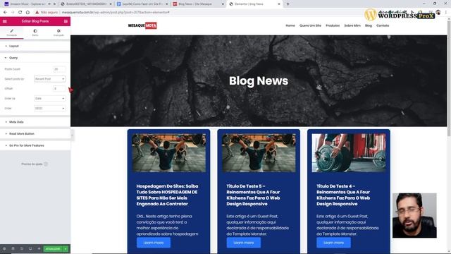The width and height of the screenshot is (451, 254).
Task: Click the Título De Teste 5 post thumbnail
Action: [x=259, y=153]
